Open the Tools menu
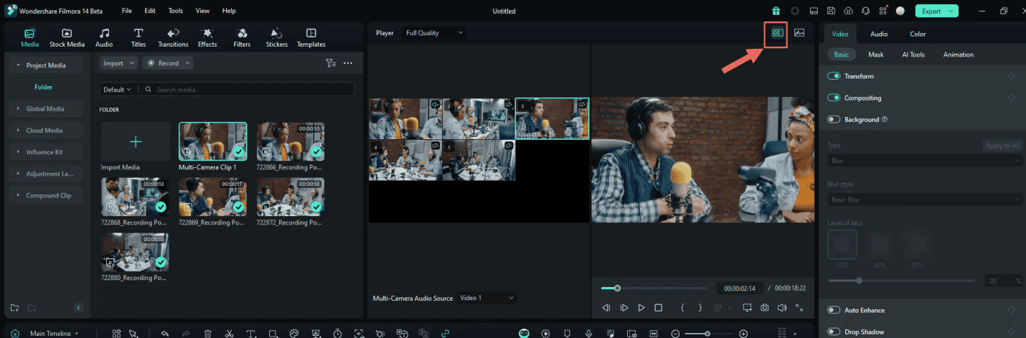 click(176, 11)
